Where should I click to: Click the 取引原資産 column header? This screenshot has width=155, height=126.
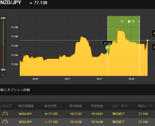tap(26, 106)
